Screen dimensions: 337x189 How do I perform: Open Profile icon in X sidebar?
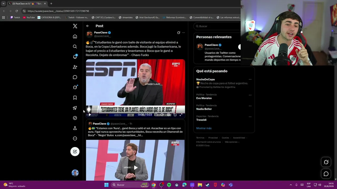pyautogui.click(x=75, y=128)
